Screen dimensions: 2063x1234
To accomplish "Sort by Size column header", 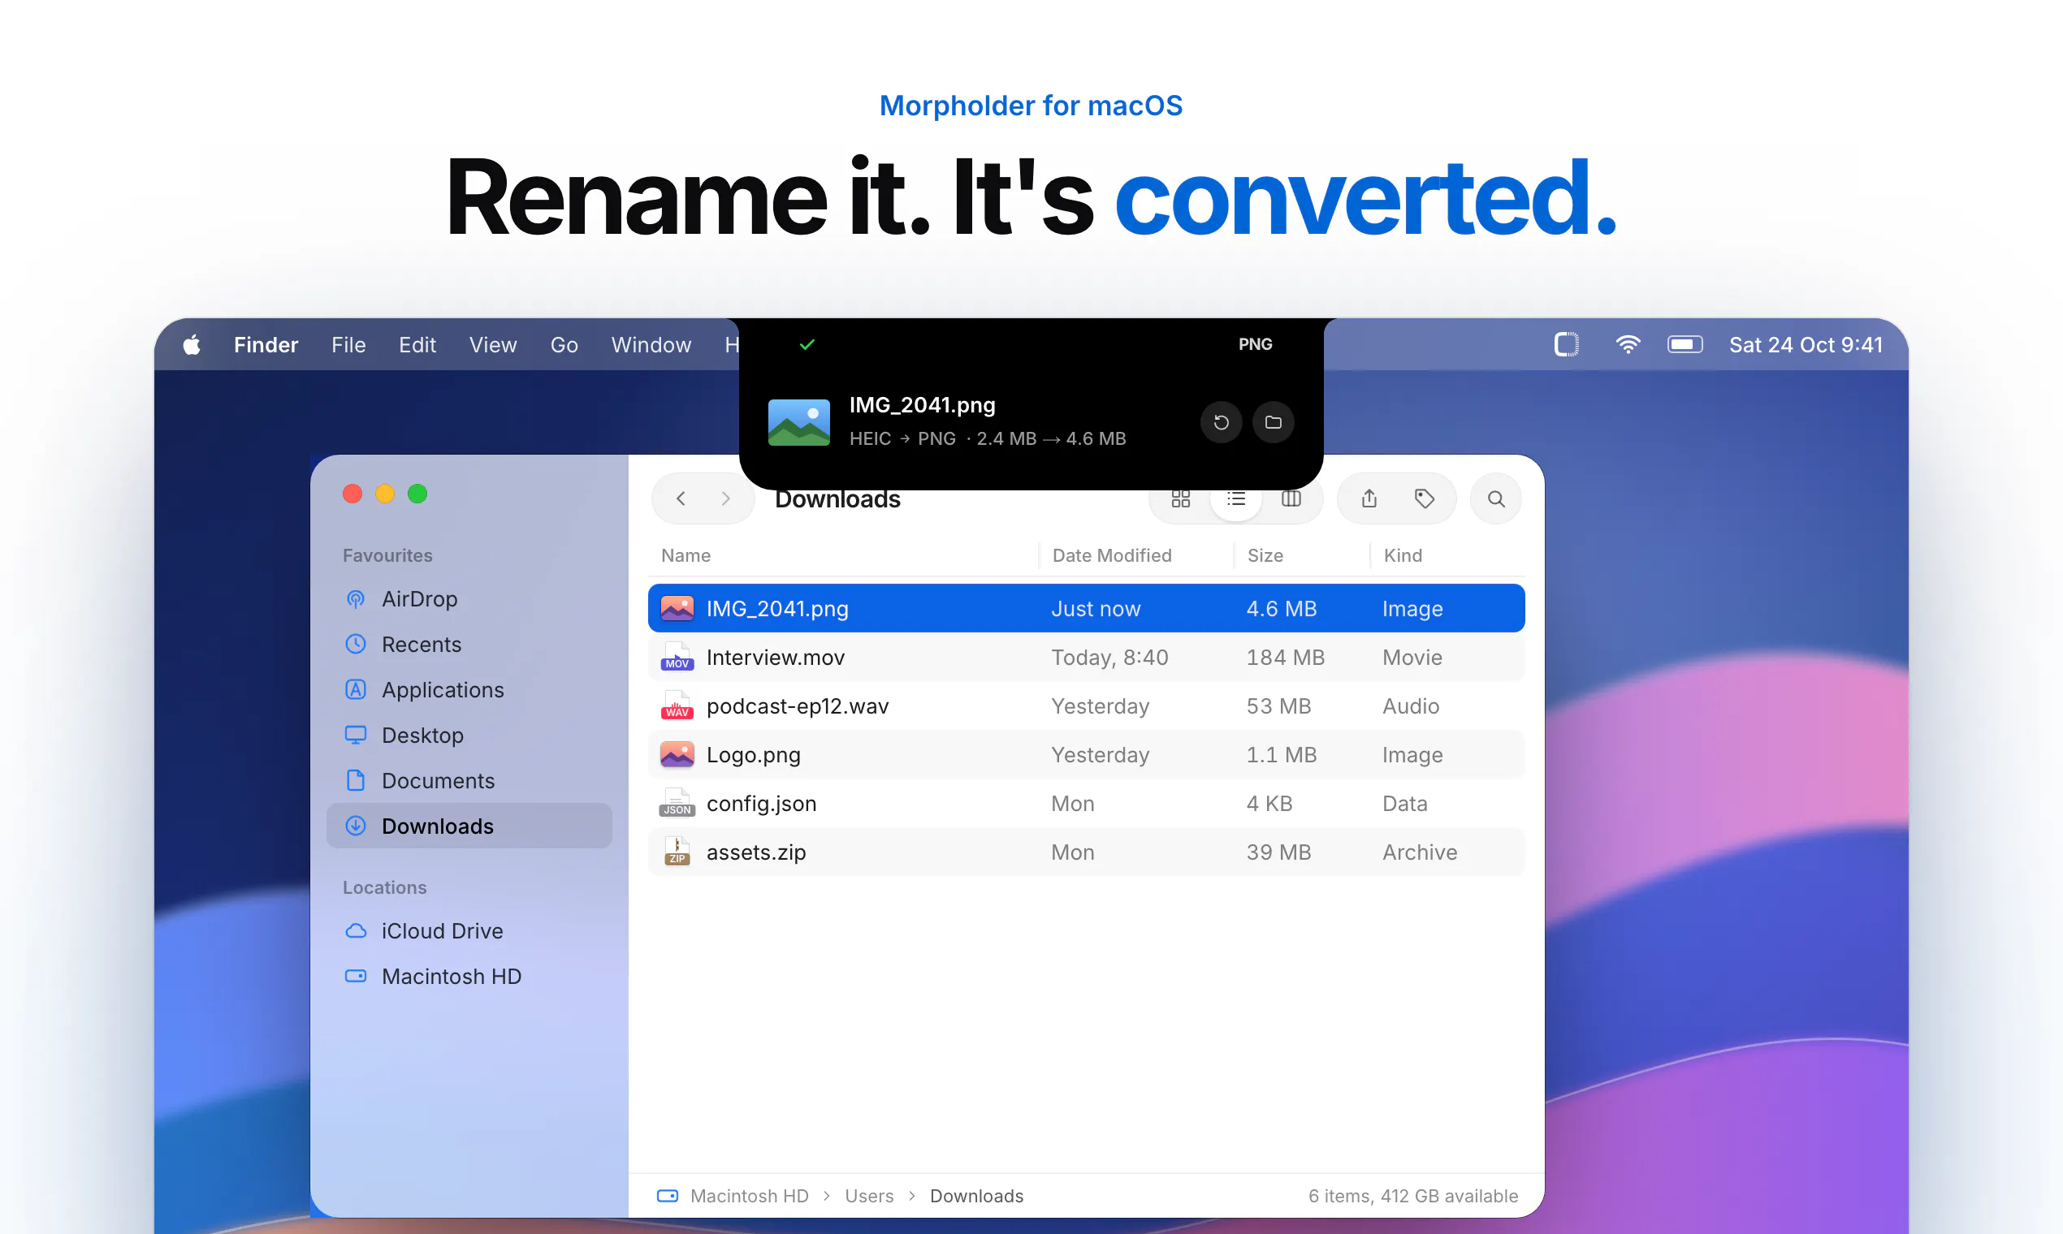I will pyautogui.click(x=1265, y=555).
